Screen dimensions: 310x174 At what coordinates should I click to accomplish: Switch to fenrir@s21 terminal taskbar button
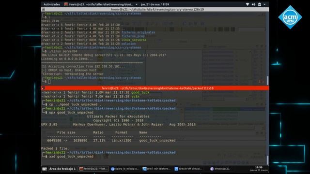(x=93, y=169)
